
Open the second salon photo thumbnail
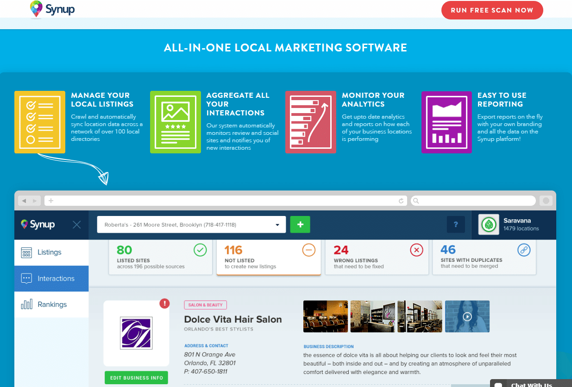[373, 317]
